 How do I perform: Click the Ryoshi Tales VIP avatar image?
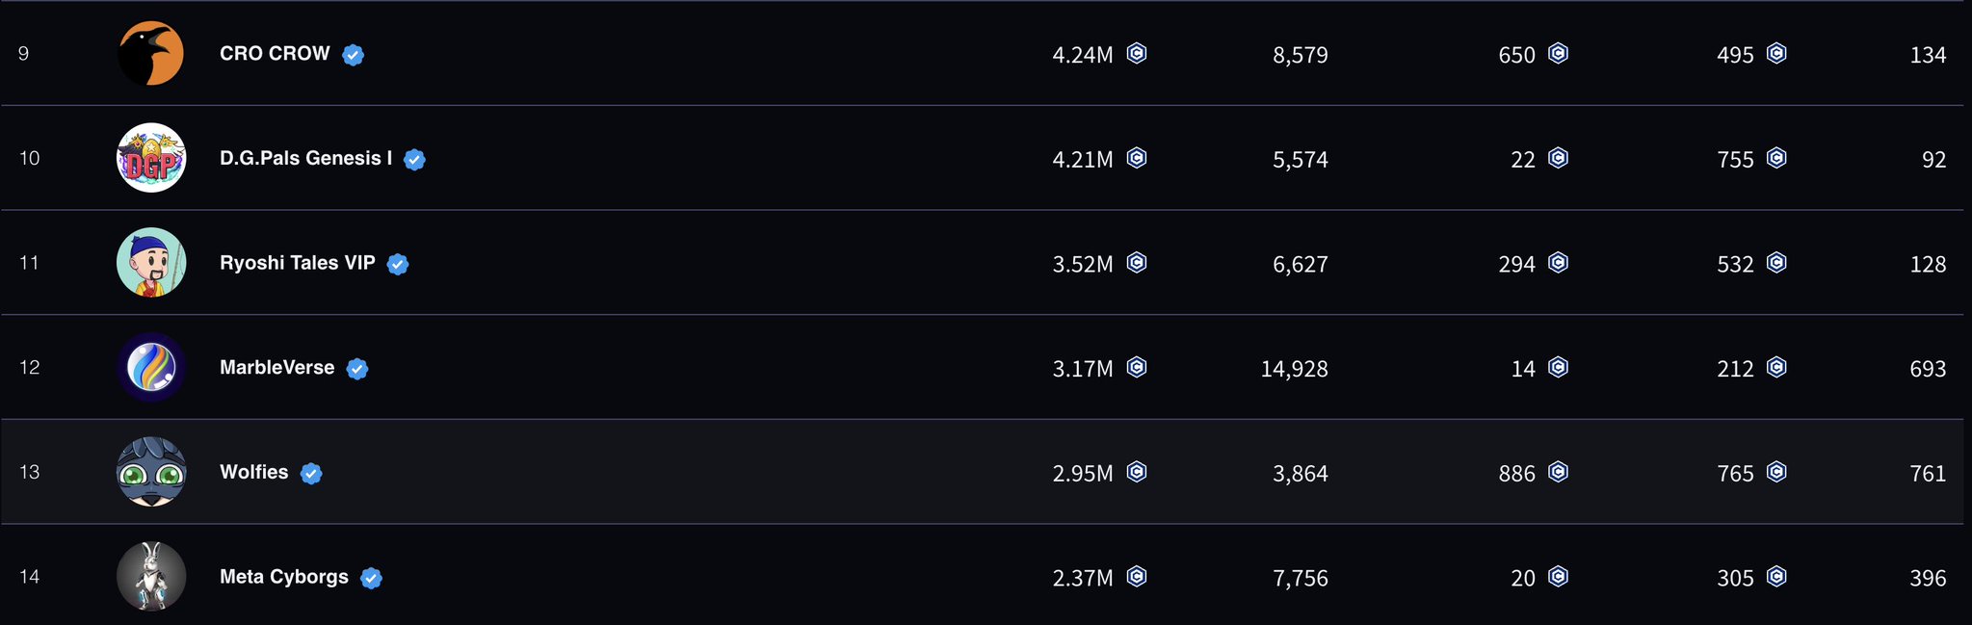coord(151,263)
